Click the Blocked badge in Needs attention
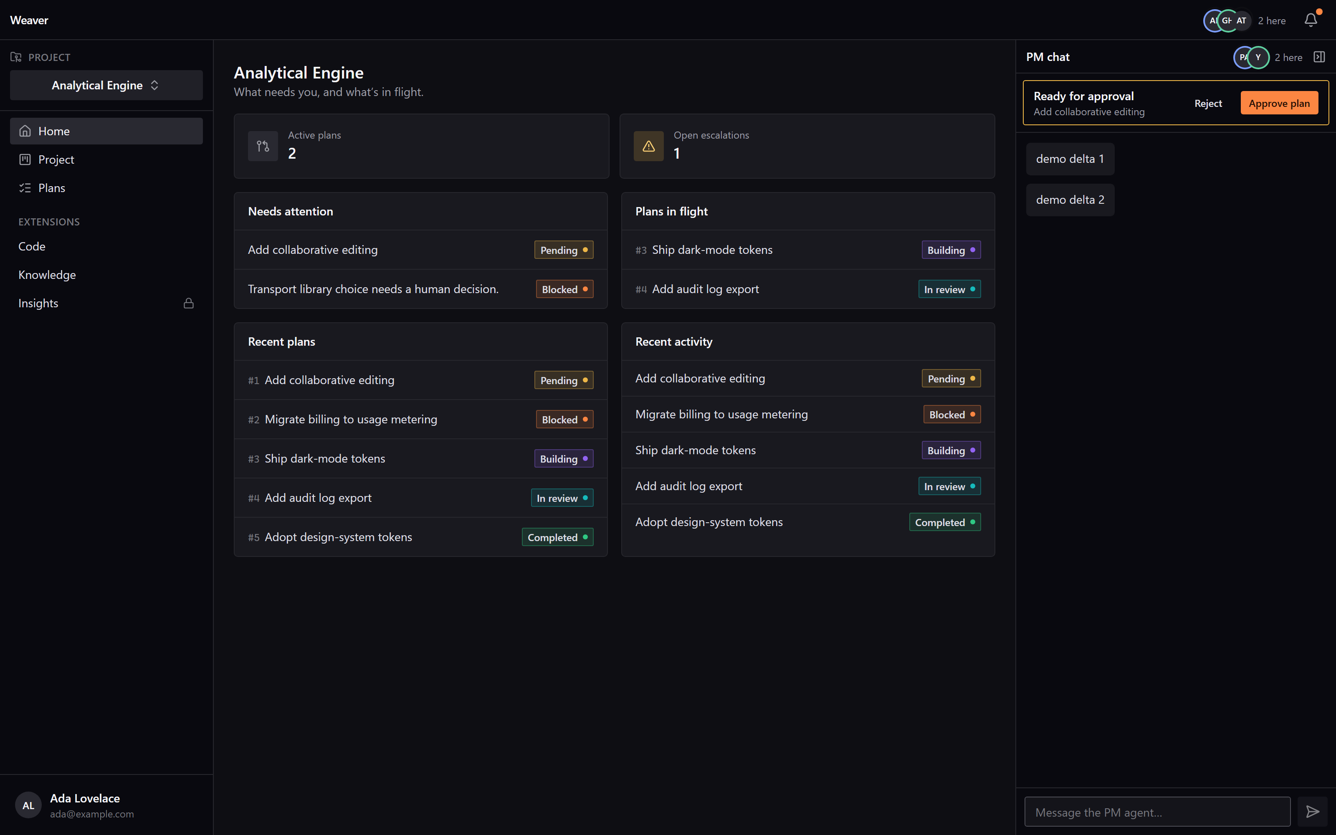This screenshot has height=835, width=1336. pos(564,289)
